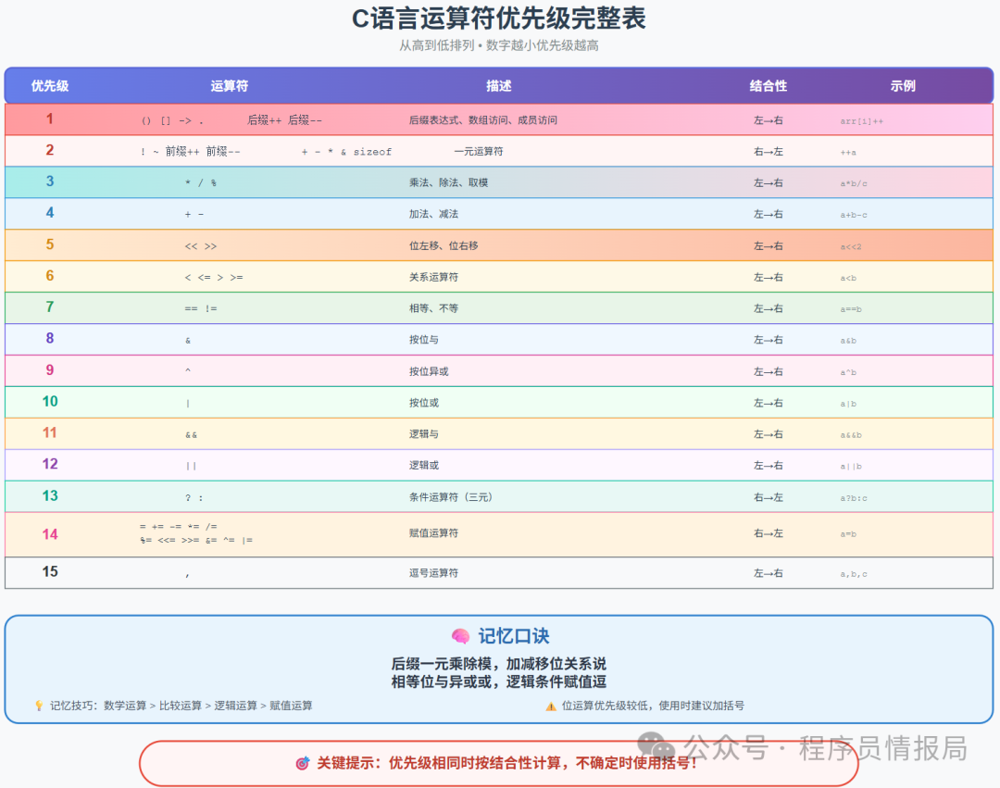Click the description 赋值运算符

tap(433, 533)
